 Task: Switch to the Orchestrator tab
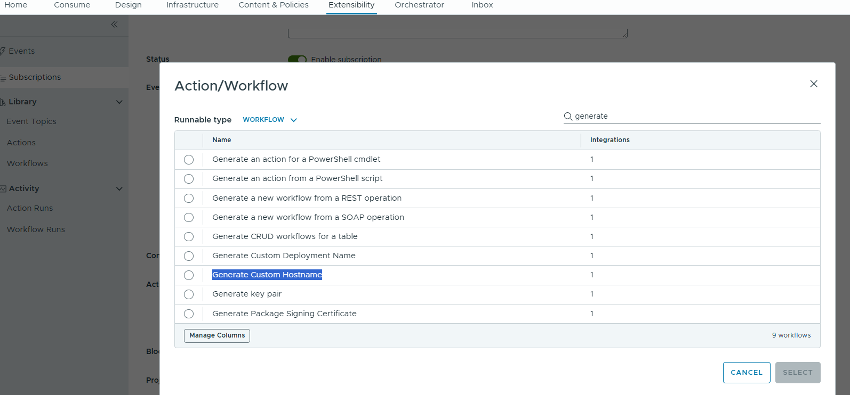[419, 5]
